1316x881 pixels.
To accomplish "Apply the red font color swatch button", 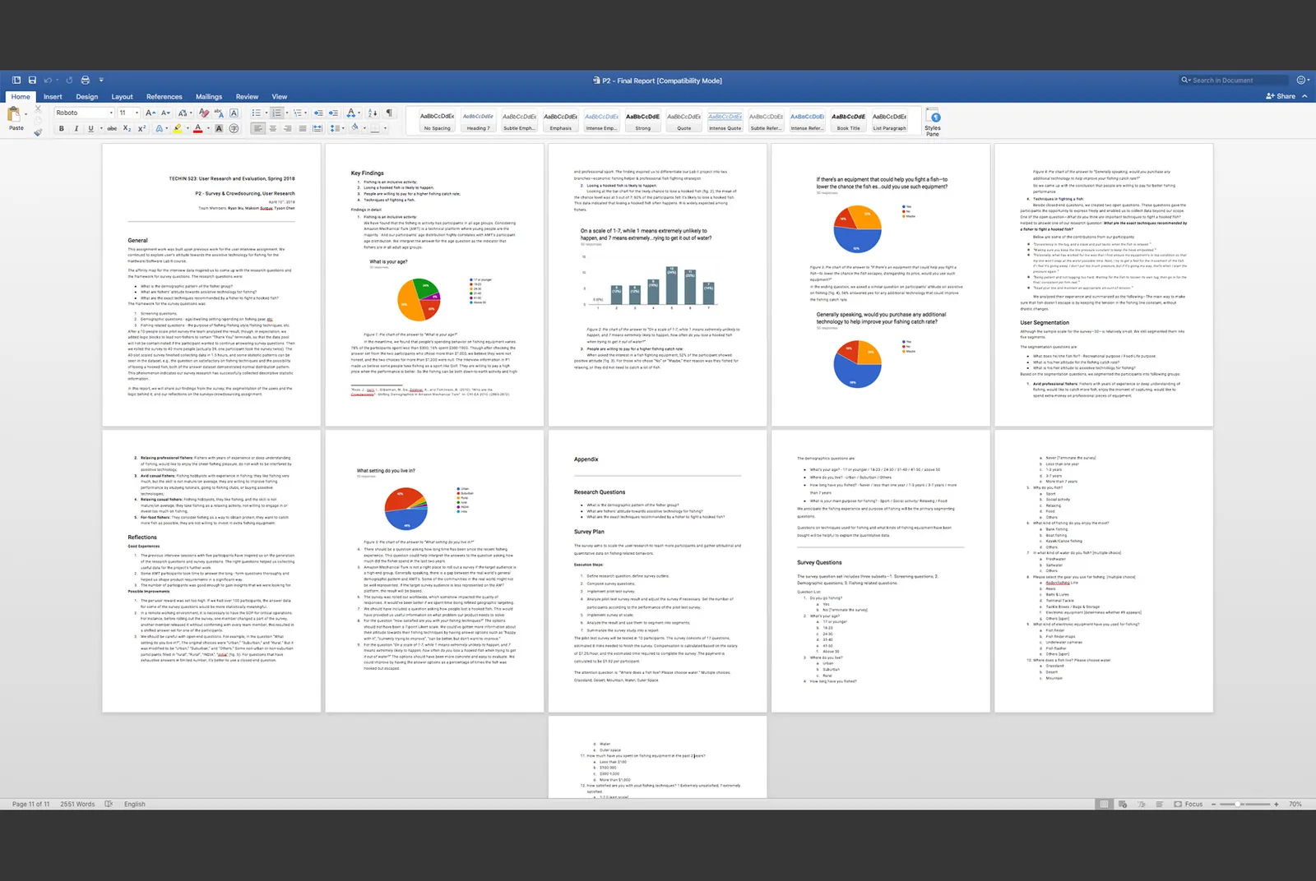I will click(x=197, y=128).
